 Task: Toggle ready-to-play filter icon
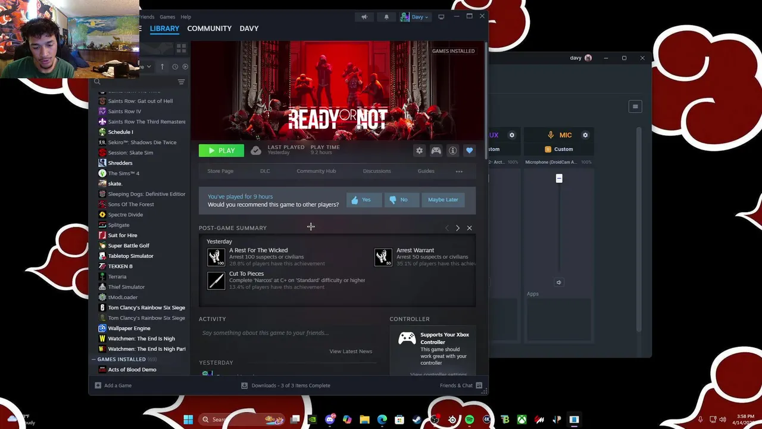point(185,67)
